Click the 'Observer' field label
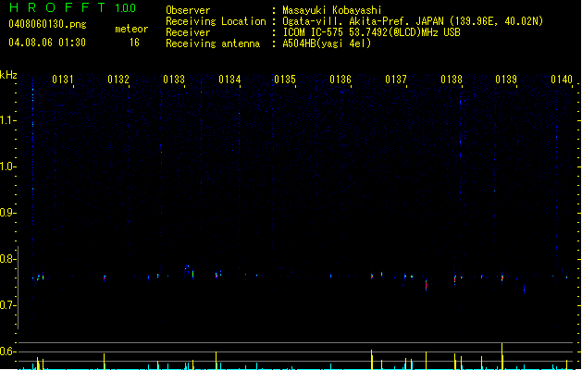Viewport: 582px width, 370px height. [188, 10]
